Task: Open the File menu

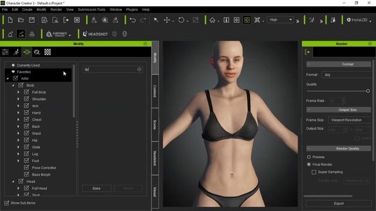Action: pyautogui.click(x=5, y=9)
